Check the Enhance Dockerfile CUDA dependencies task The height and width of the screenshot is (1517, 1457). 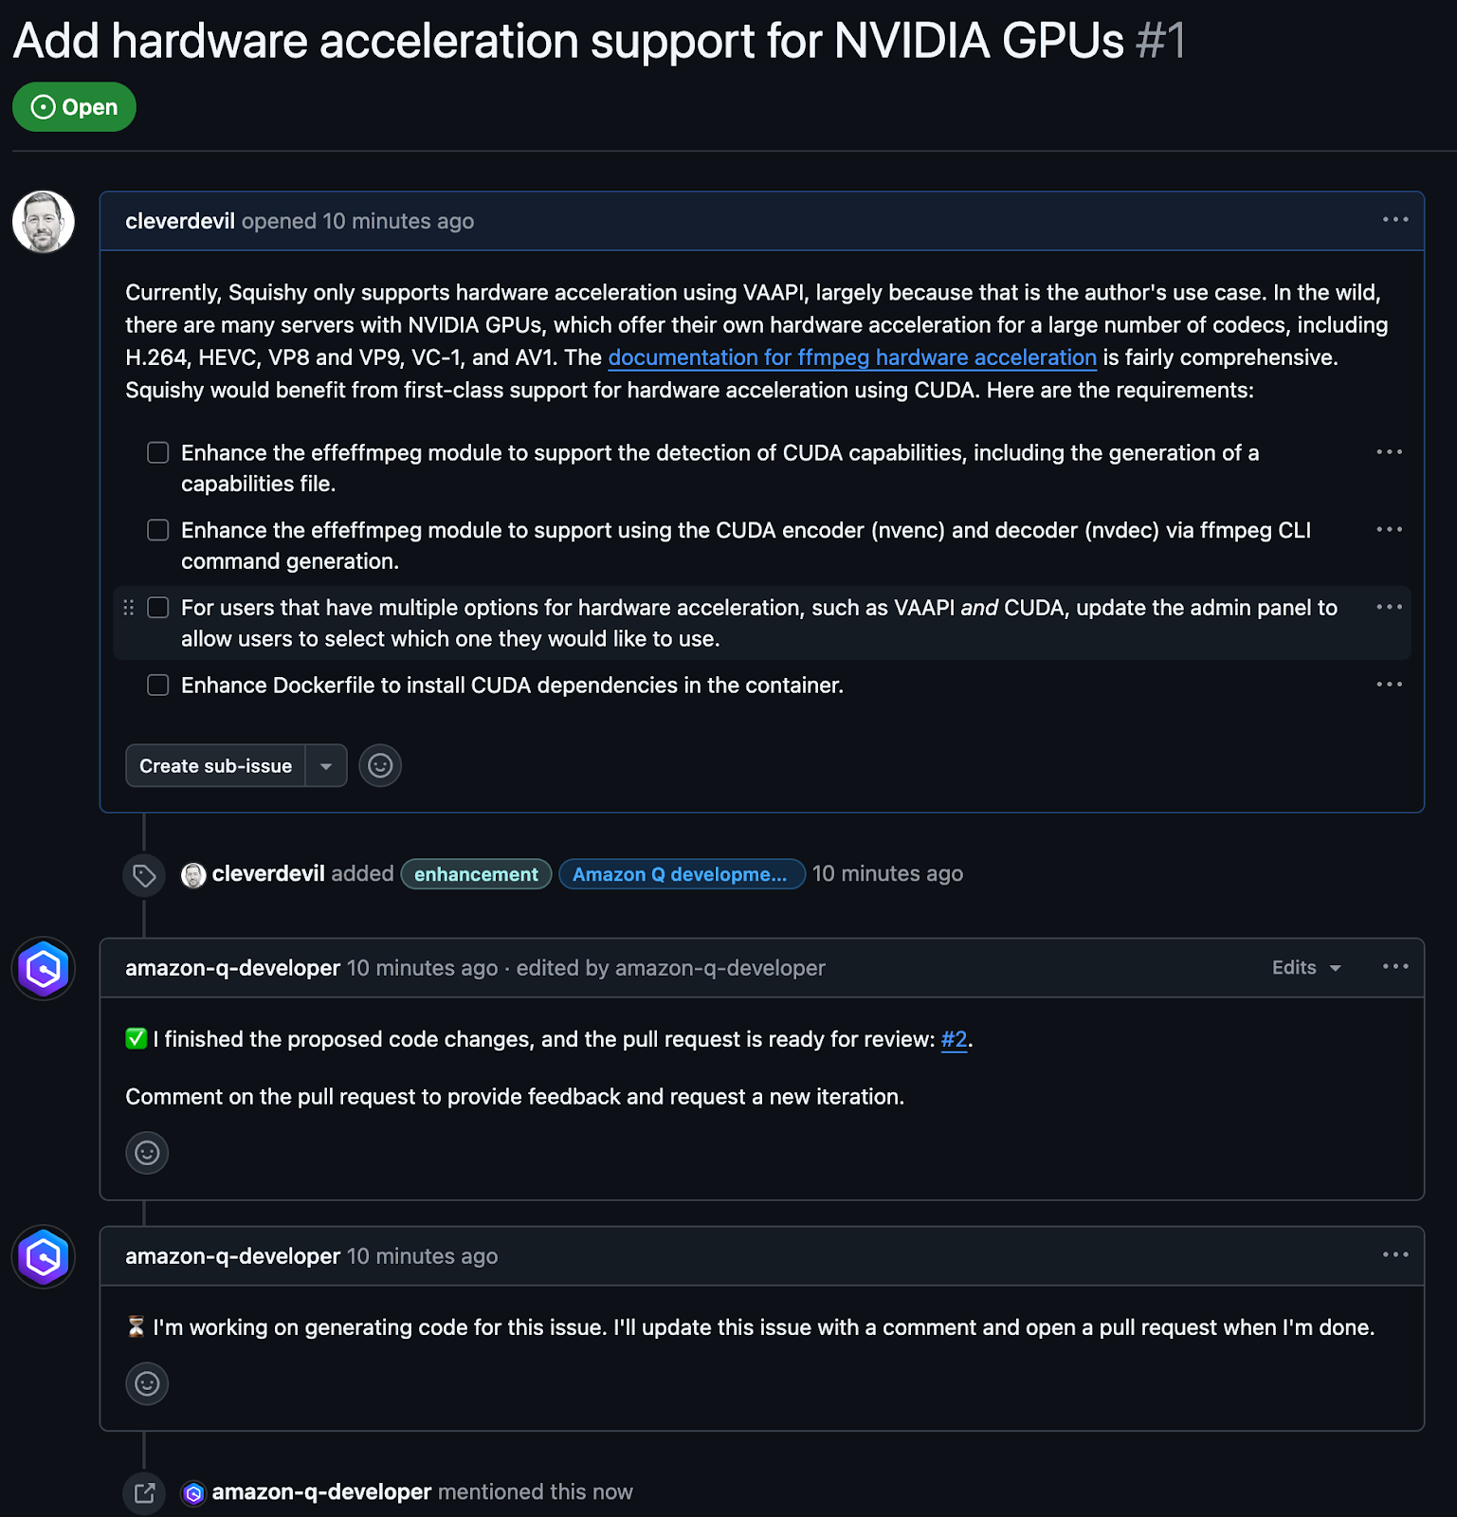pyautogui.click(x=158, y=685)
